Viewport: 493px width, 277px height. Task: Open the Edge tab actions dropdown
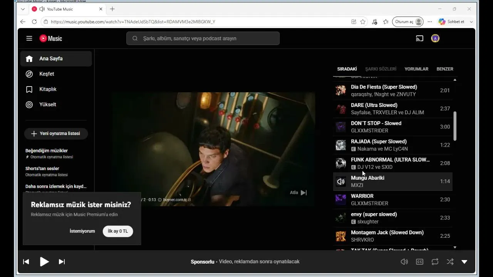point(23,9)
